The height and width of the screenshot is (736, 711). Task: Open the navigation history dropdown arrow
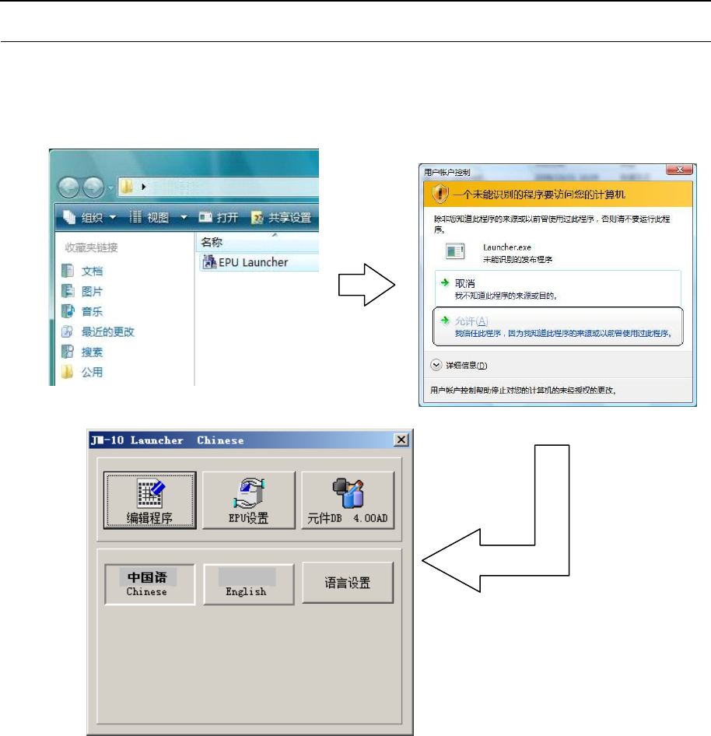pos(110,188)
